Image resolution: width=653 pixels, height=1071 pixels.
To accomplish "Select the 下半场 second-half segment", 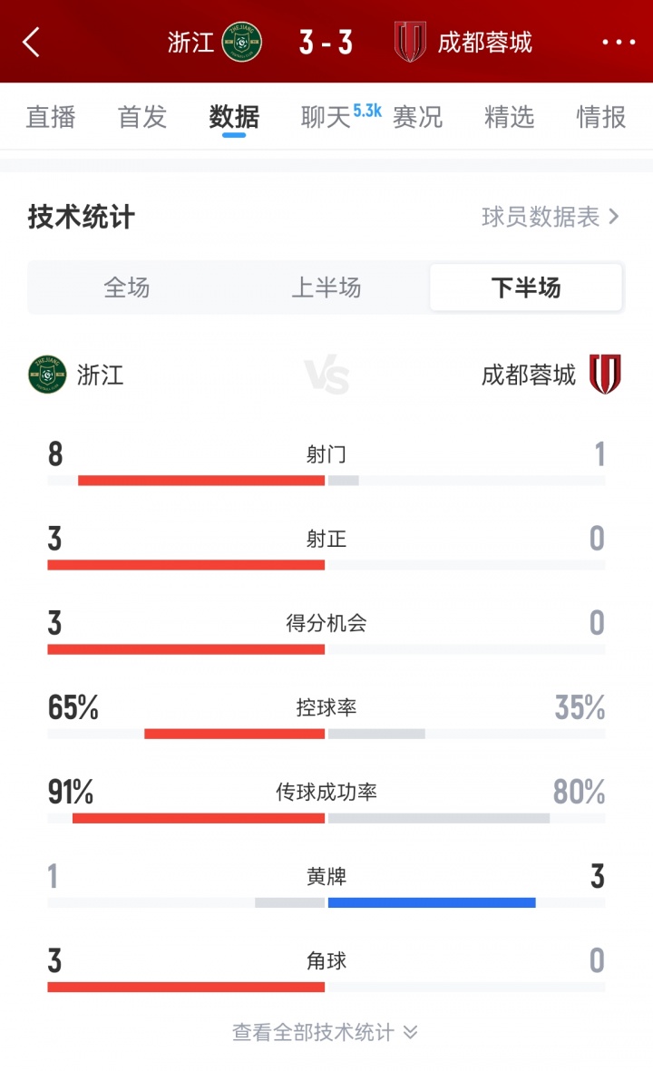I will 526,288.
